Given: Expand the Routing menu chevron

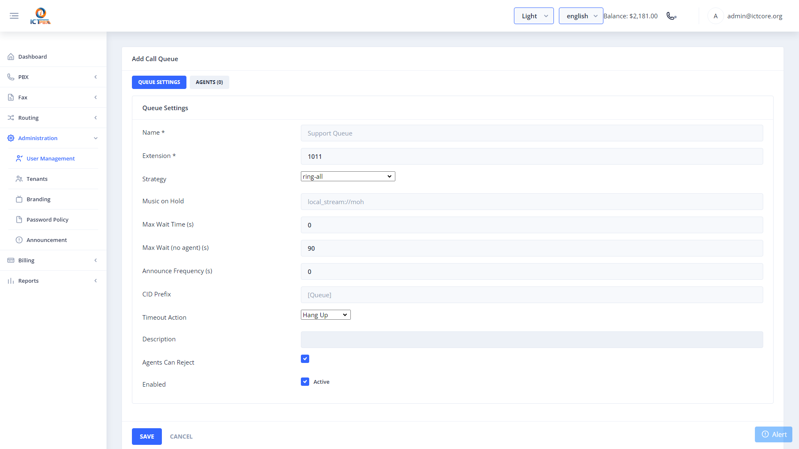Looking at the screenshot, I should pos(96,118).
